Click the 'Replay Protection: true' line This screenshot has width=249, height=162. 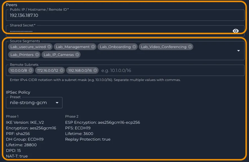pos(88,139)
